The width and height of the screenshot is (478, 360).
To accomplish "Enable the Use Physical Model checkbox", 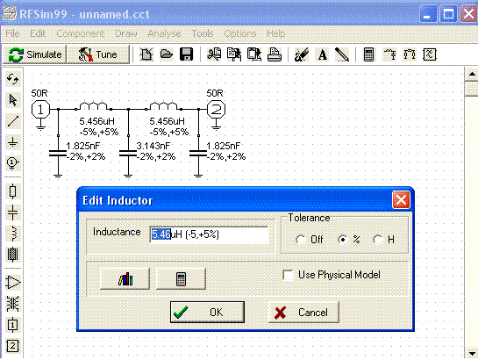I will (x=288, y=275).
